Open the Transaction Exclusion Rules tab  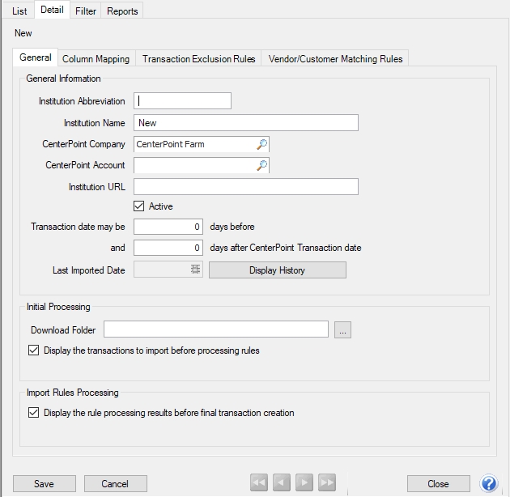click(x=198, y=58)
